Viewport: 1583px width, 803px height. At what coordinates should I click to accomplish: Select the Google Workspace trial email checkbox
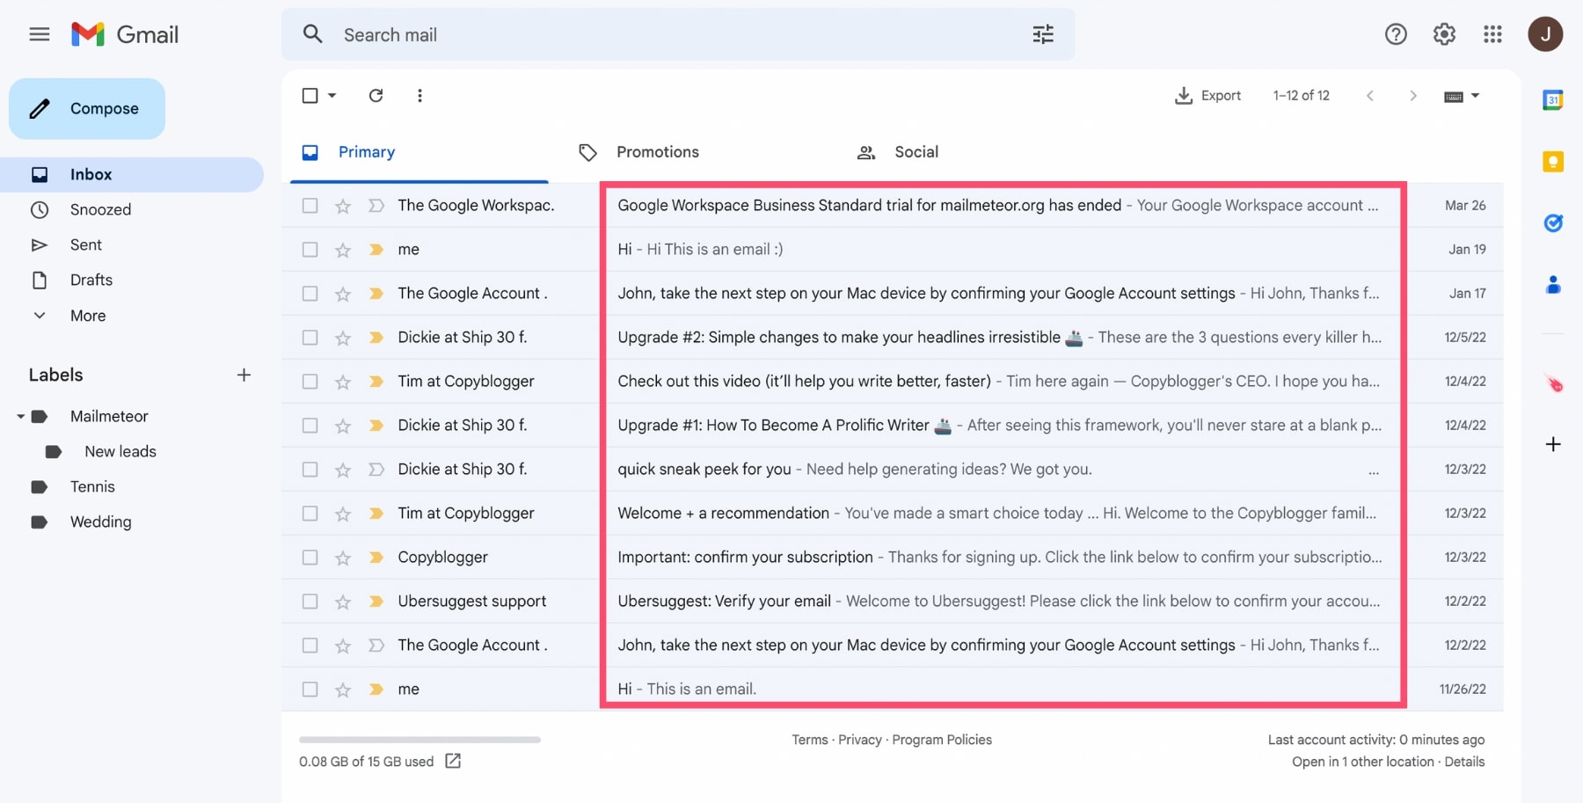point(310,206)
